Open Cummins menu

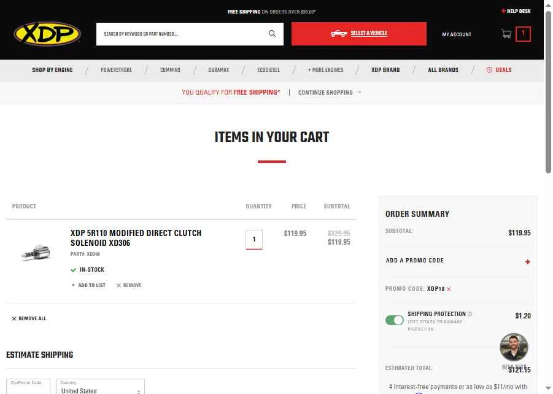pos(170,70)
